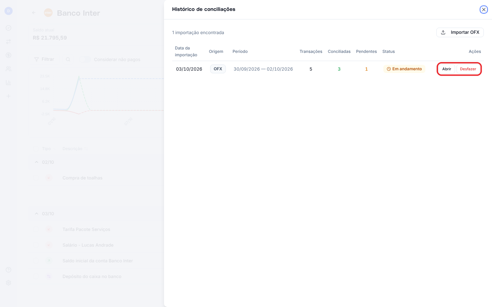492x307 pixels.
Task: Open the dollar-sign icon in the sidebar
Action: click(9, 55)
